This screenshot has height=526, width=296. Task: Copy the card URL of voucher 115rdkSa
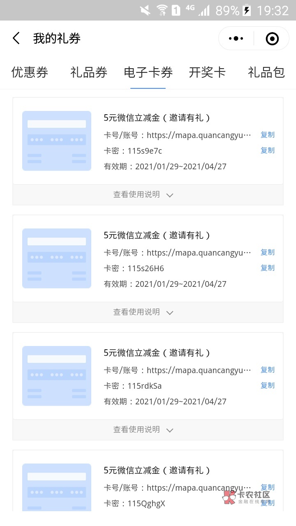click(267, 370)
